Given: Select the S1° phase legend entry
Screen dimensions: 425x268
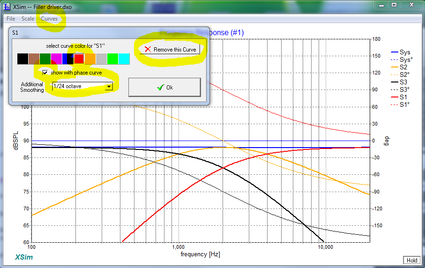Looking at the screenshot, I should (x=400, y=104).
